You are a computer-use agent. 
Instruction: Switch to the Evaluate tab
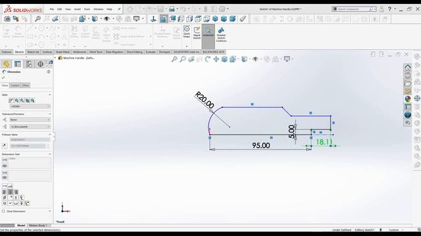click(151, 52)
